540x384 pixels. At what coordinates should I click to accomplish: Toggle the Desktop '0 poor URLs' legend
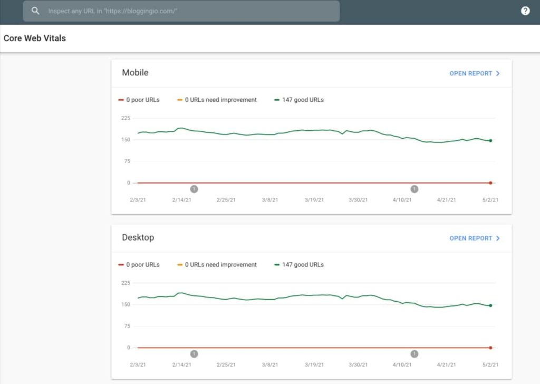tap(139, 264)
